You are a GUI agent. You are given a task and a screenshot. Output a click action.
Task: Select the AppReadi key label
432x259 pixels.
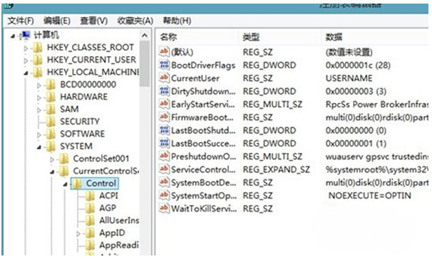point(119,245)
